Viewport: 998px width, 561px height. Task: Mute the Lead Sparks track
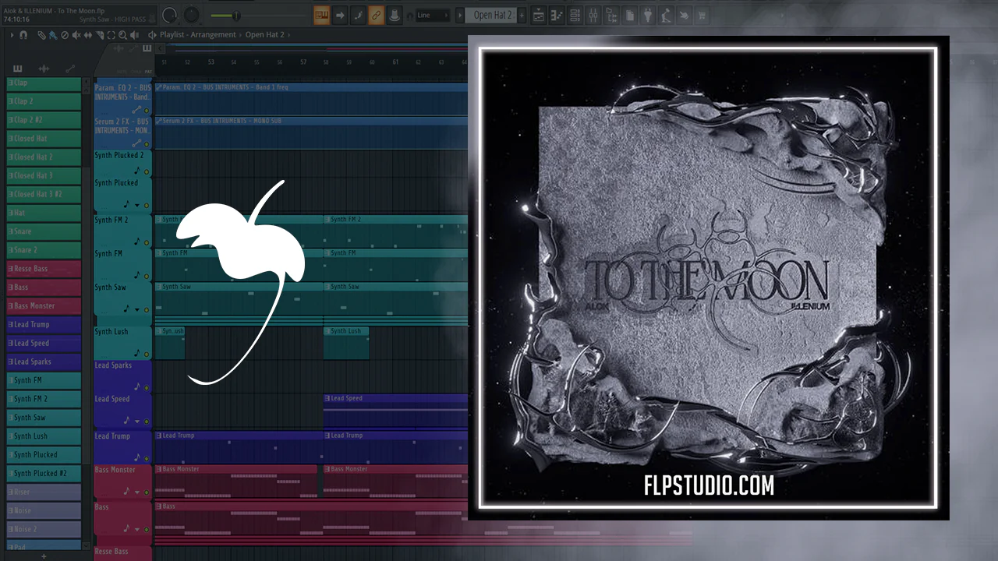(x=147, y=387)
